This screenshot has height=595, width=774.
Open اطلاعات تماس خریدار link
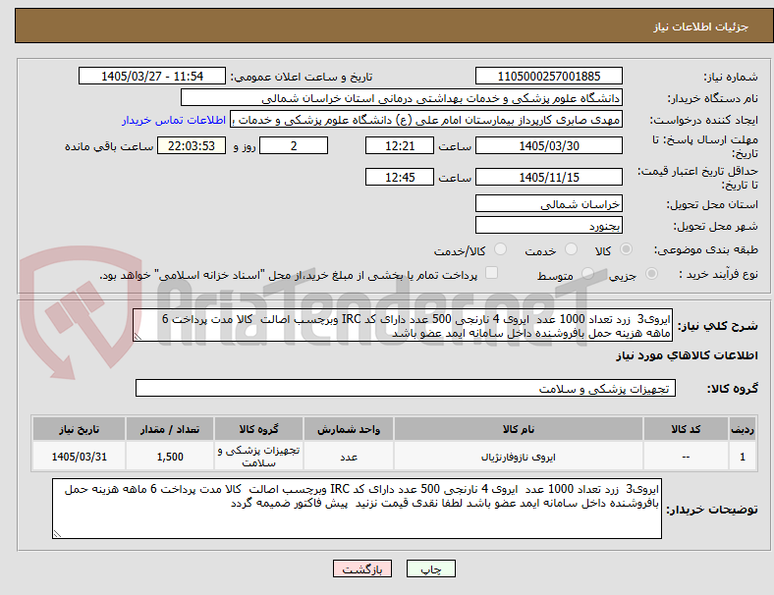[174, 120]
